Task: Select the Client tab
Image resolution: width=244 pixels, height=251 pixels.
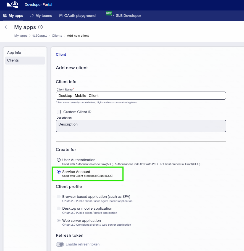Action: pyautogui.click(x=61, y=55)
